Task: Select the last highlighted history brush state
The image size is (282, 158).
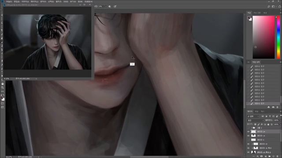Action: tap(263, 104)
